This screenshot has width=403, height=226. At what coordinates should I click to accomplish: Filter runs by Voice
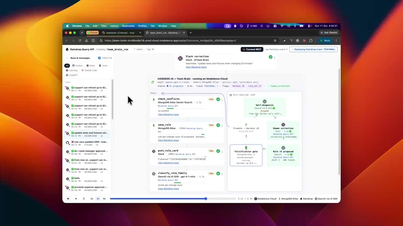[x=103, y=66]
